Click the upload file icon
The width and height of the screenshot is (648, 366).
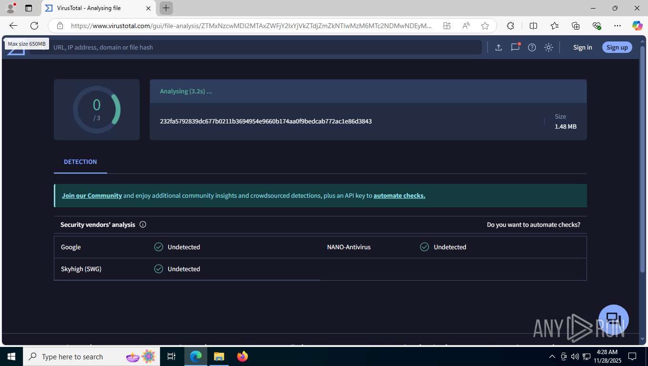498,47
